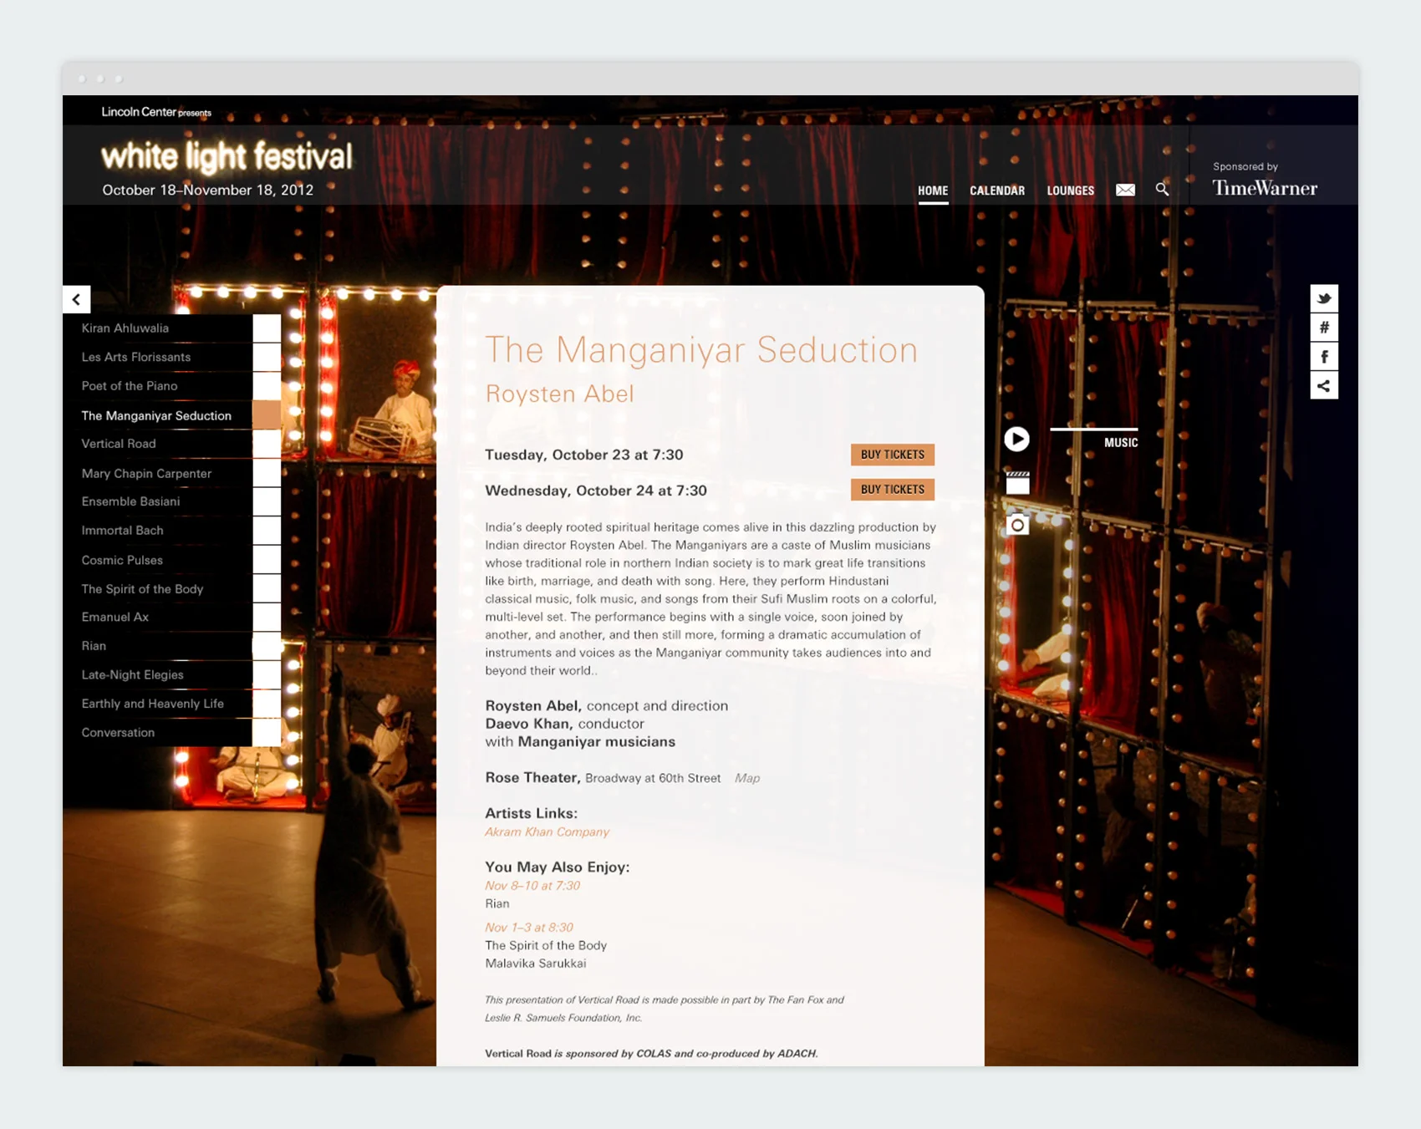
Task: Open the Rose Theater Map link
Action: (x=747, y=778)
